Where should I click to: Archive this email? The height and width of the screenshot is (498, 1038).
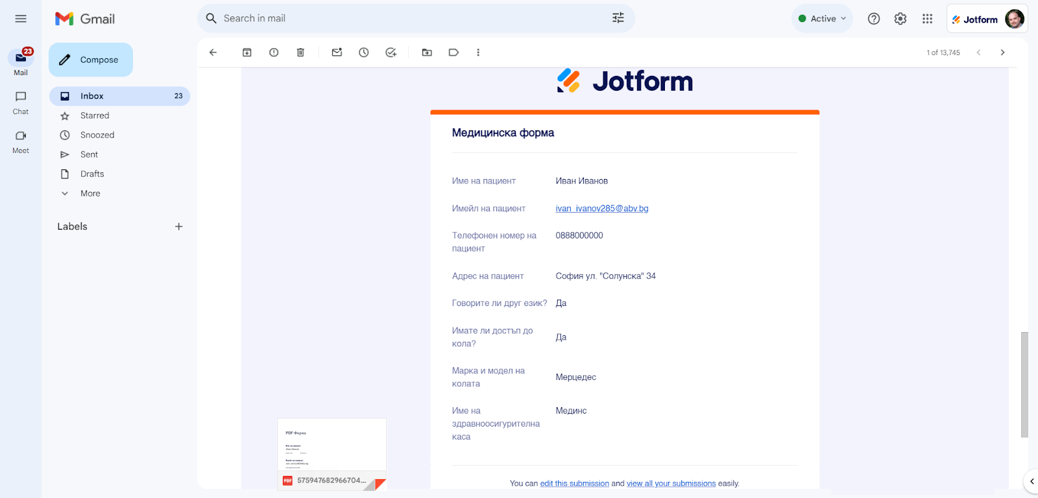click(247, 53)
